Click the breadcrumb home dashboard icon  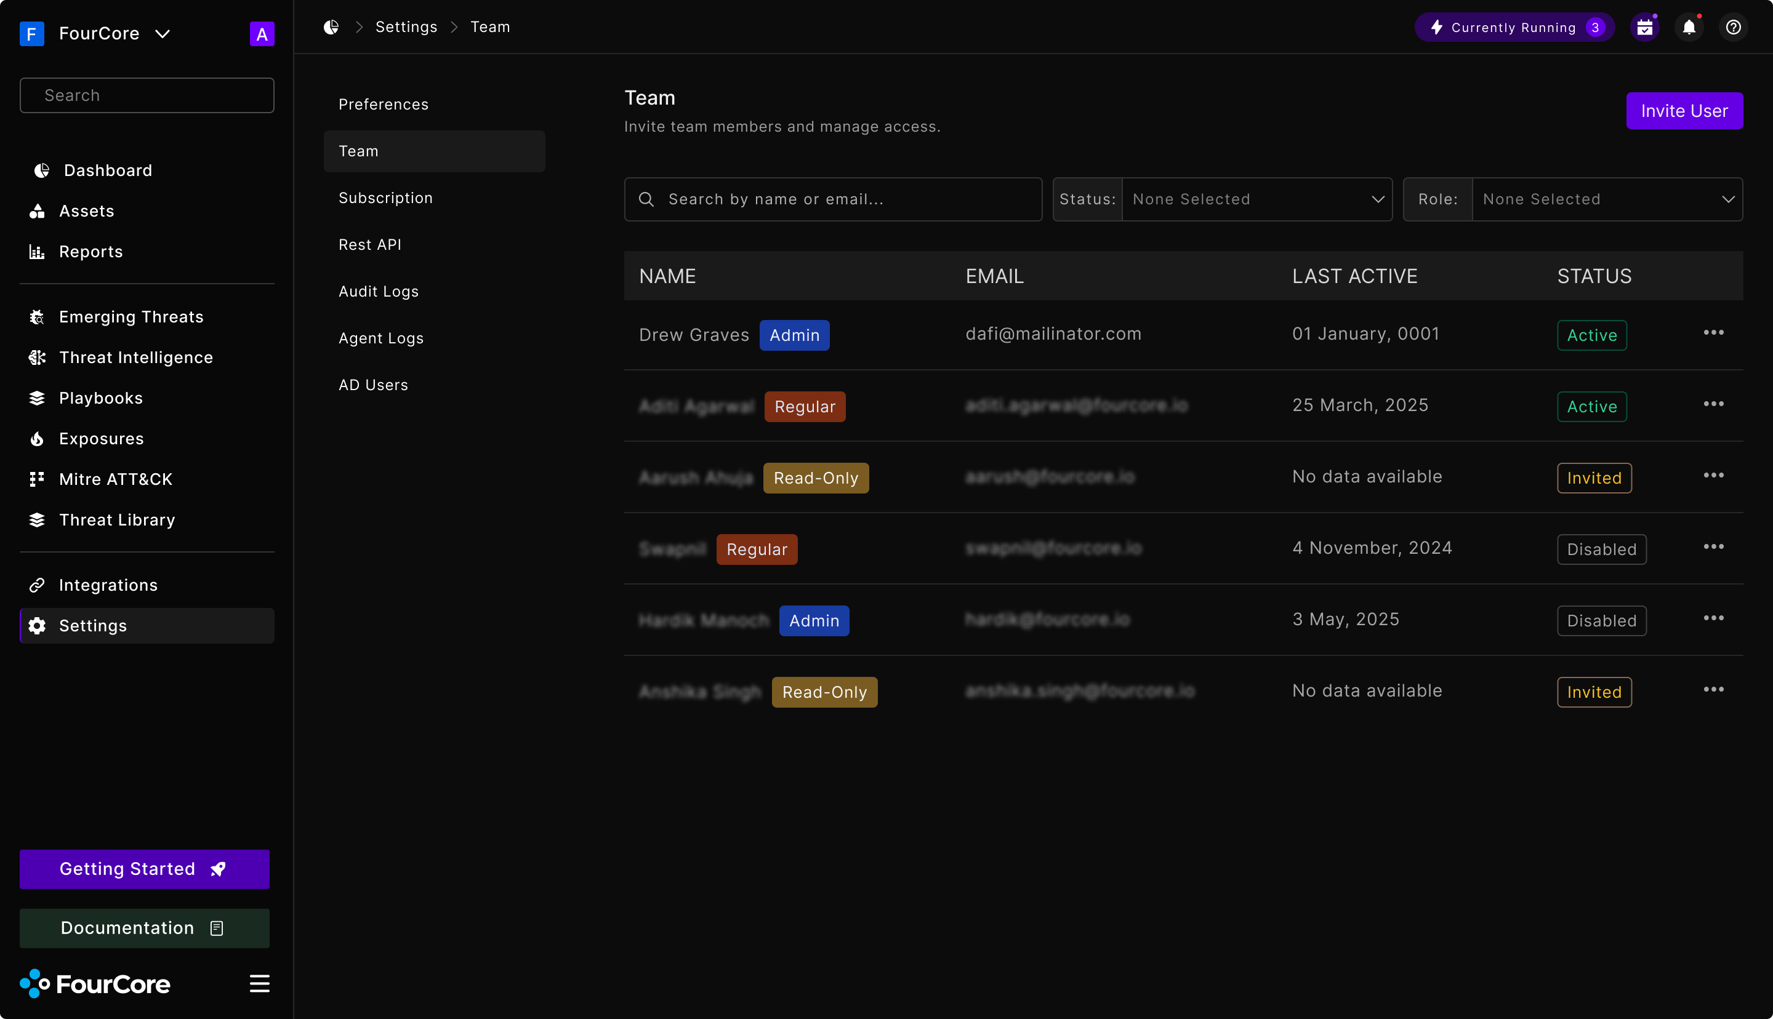tap(331, 26)
